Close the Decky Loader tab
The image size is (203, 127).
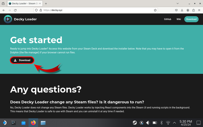click(x=40, y=3)
